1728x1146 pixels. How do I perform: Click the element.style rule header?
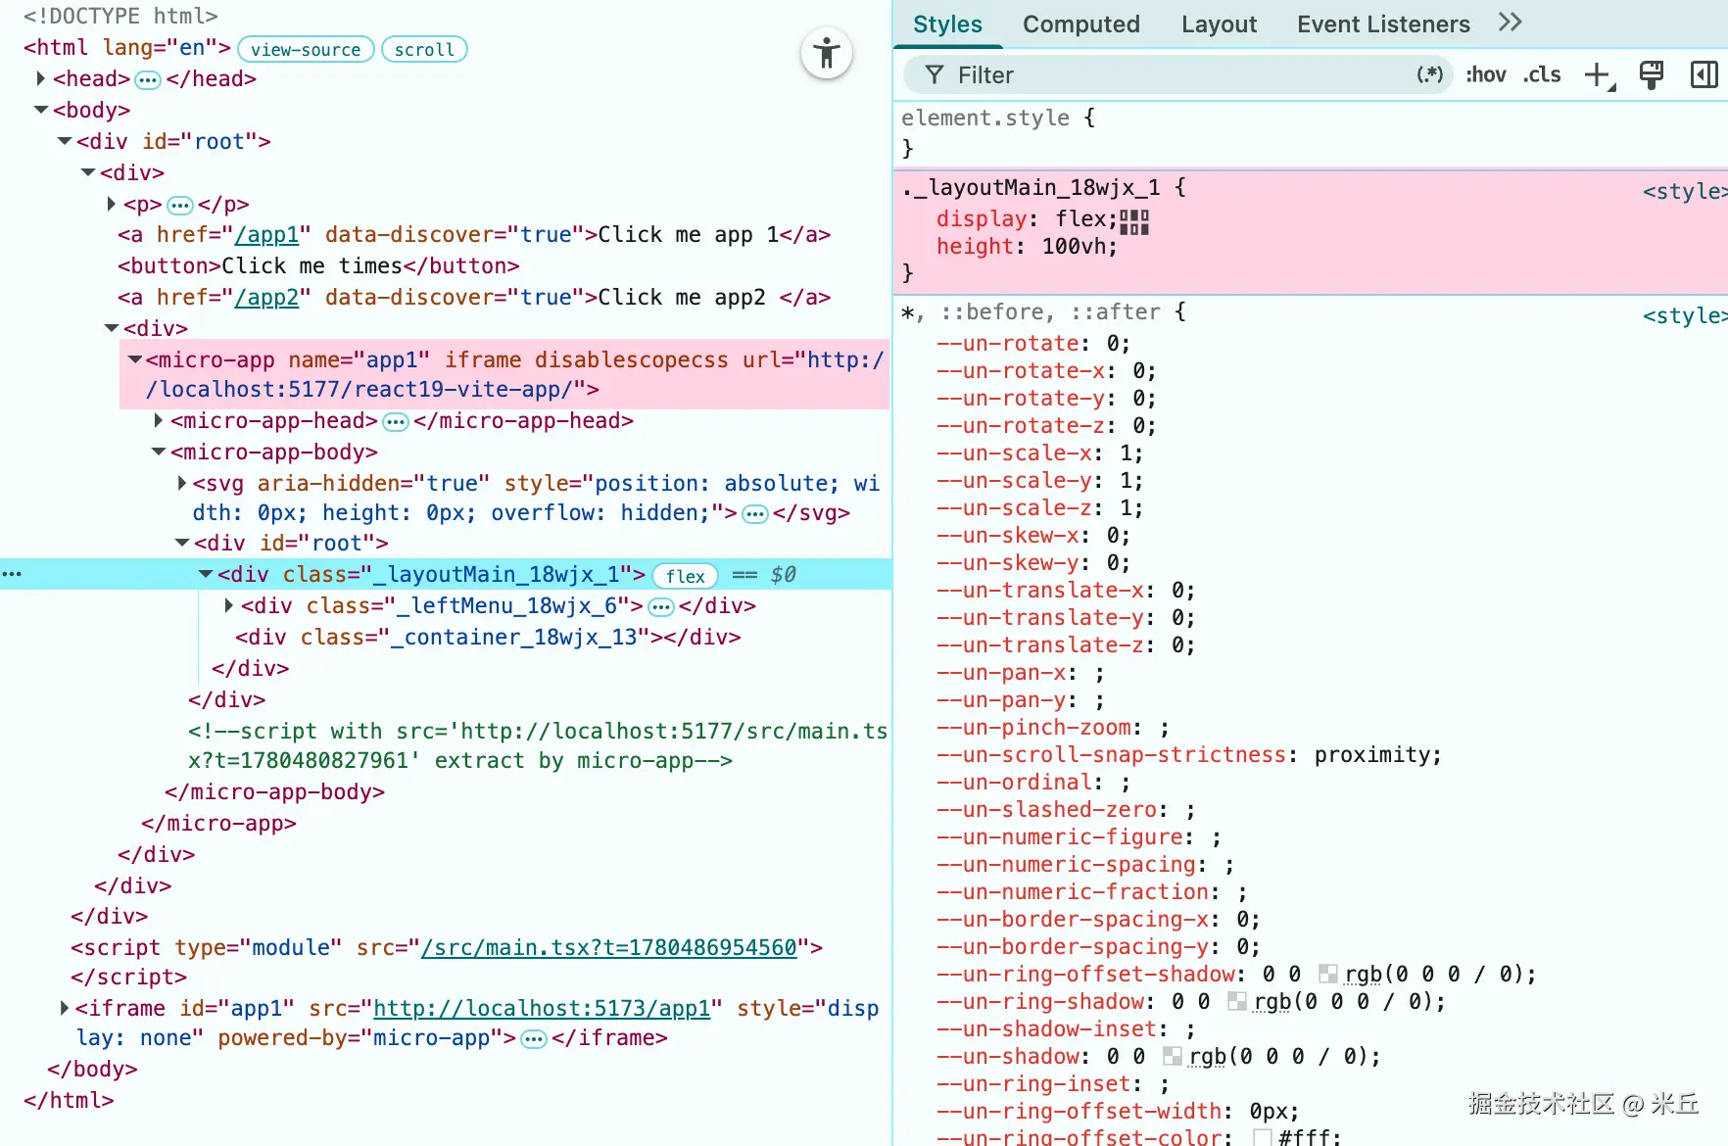click(998, 118)
